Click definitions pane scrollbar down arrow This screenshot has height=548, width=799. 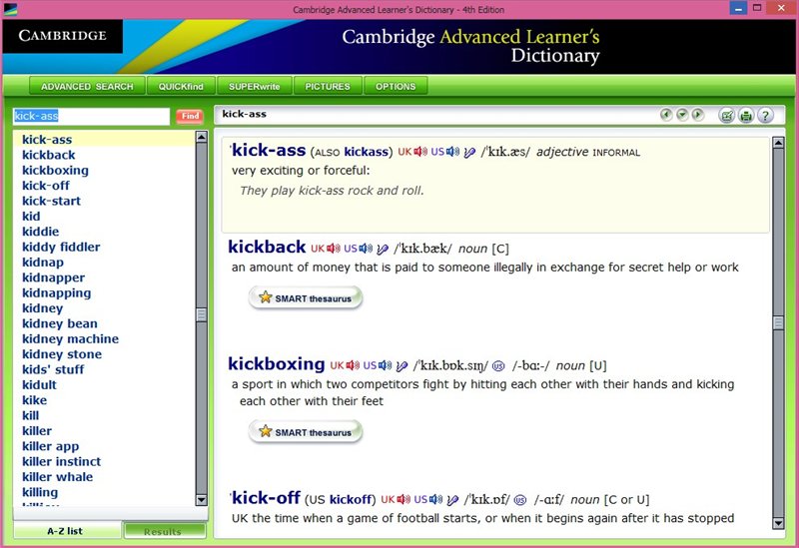(x=778, y=523)
